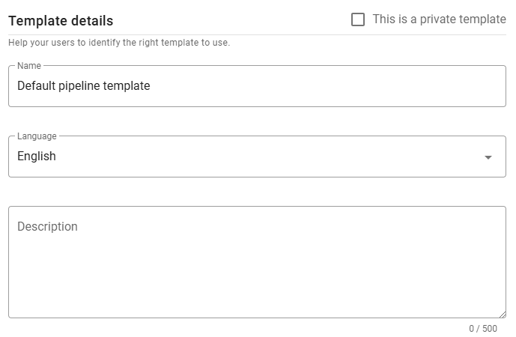Click the Description box resize handle
Image resolution: width=516 pixels, height=337 pixels.
[x=503, y=315]
